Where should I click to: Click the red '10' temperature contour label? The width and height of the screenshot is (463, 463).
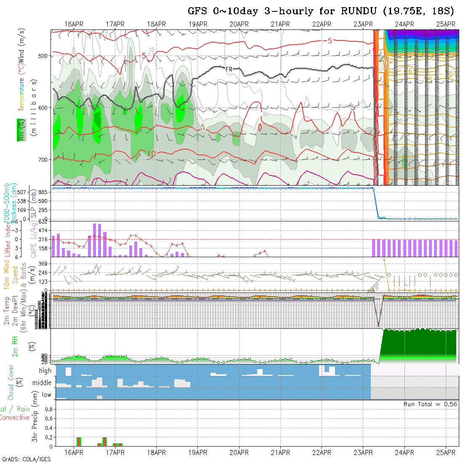151,154
